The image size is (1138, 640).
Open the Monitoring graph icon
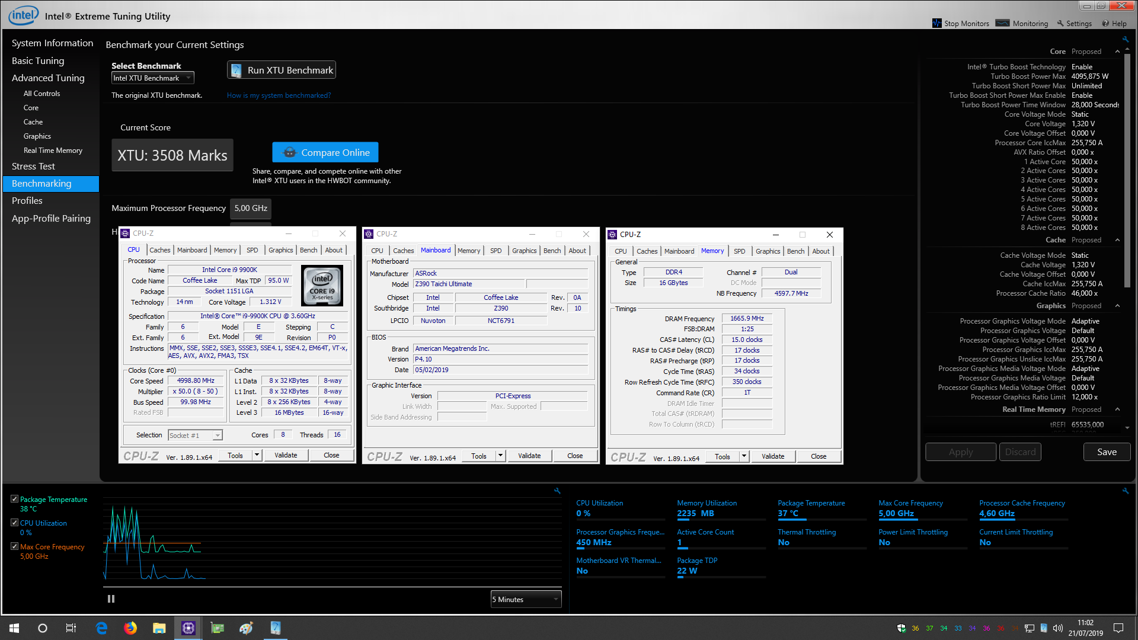click(x=1002, y=24)
